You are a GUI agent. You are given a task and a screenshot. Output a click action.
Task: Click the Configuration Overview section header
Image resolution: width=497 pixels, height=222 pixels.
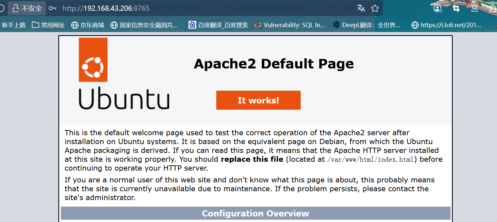pos(256,213)
